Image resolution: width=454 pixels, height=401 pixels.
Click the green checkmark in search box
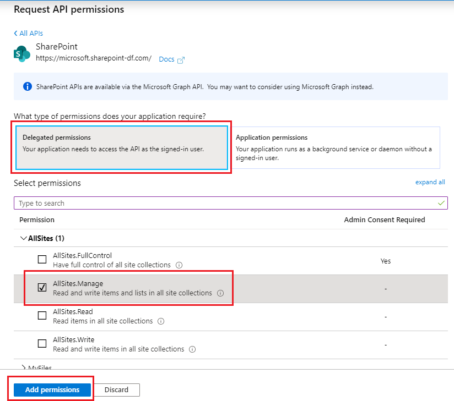(441, 203)
